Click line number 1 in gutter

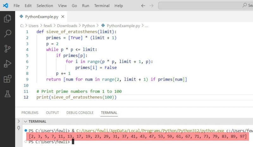(x=27, y=32)
